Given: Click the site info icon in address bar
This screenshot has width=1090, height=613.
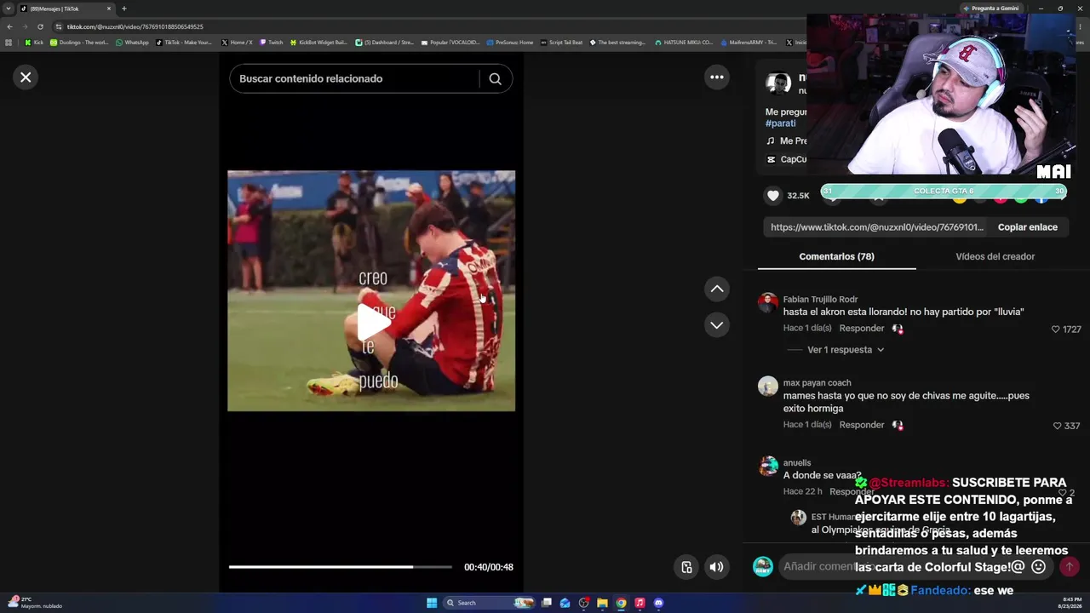Looking at the screenshot, I should coord(60,26).
